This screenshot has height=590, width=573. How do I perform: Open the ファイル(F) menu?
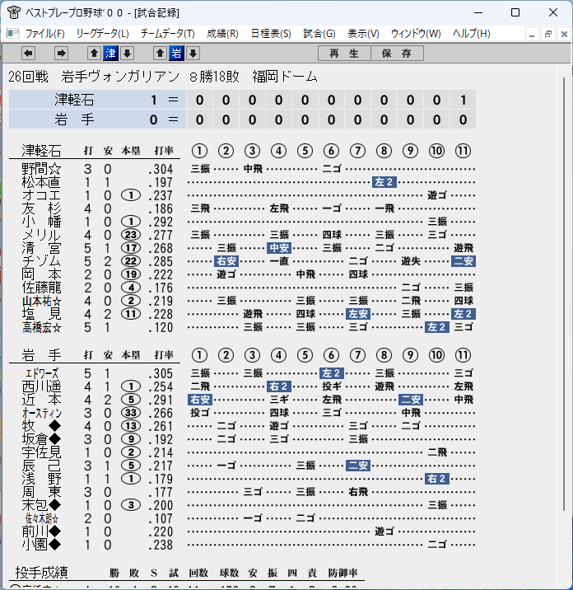point(44,34)
